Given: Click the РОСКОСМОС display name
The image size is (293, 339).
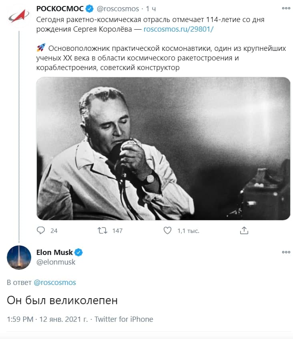Looking at the screenshot, I should click(60, 8).
